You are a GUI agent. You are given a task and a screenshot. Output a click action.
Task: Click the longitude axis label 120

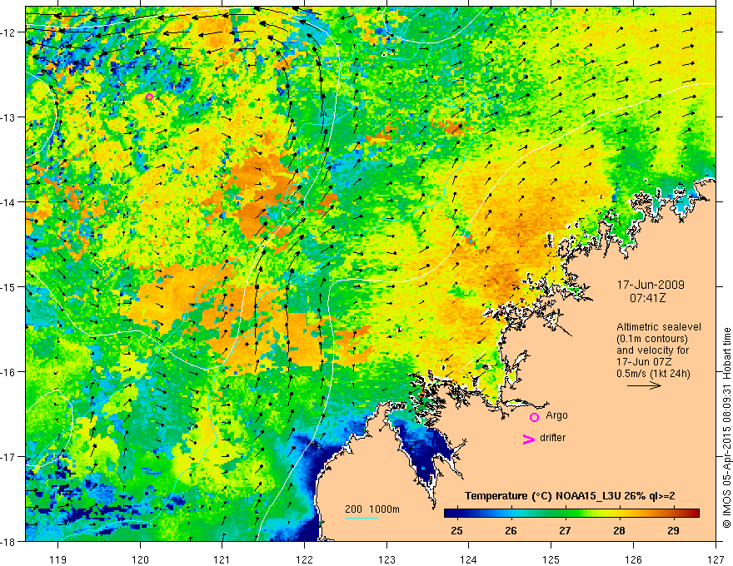coord(140,559)
